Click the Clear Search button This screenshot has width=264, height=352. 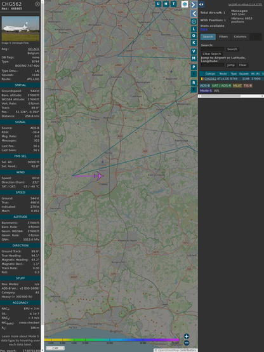click(212, 54)
